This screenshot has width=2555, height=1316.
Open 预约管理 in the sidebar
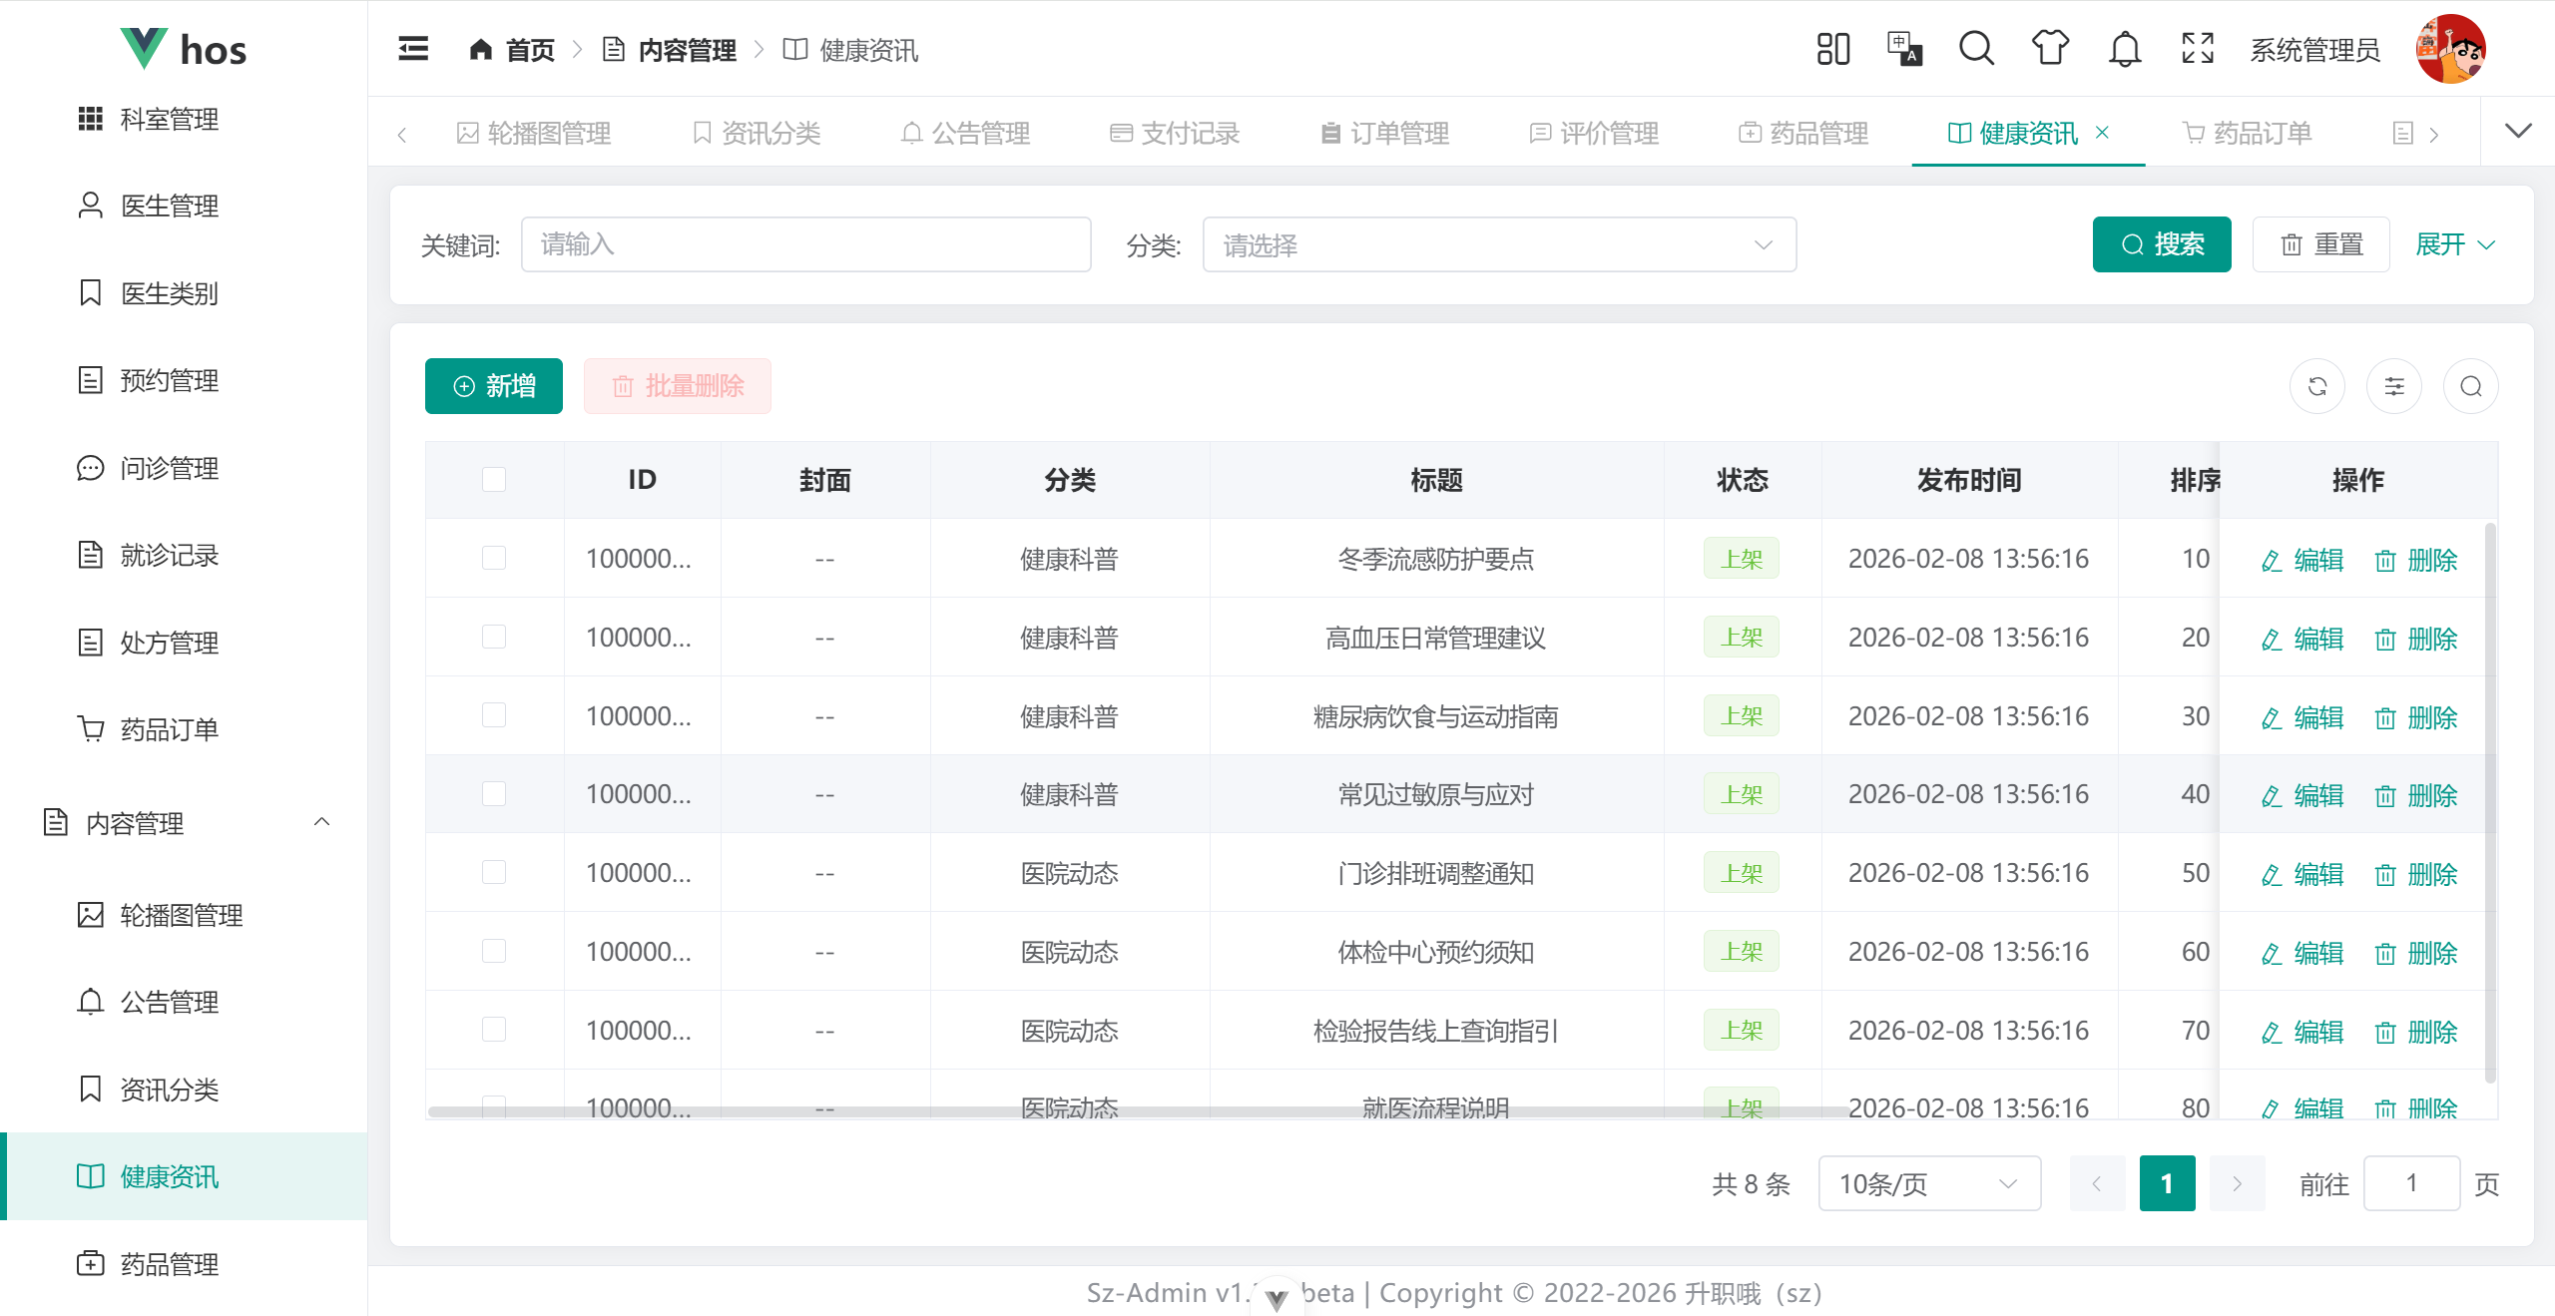[x=170, y=380]
